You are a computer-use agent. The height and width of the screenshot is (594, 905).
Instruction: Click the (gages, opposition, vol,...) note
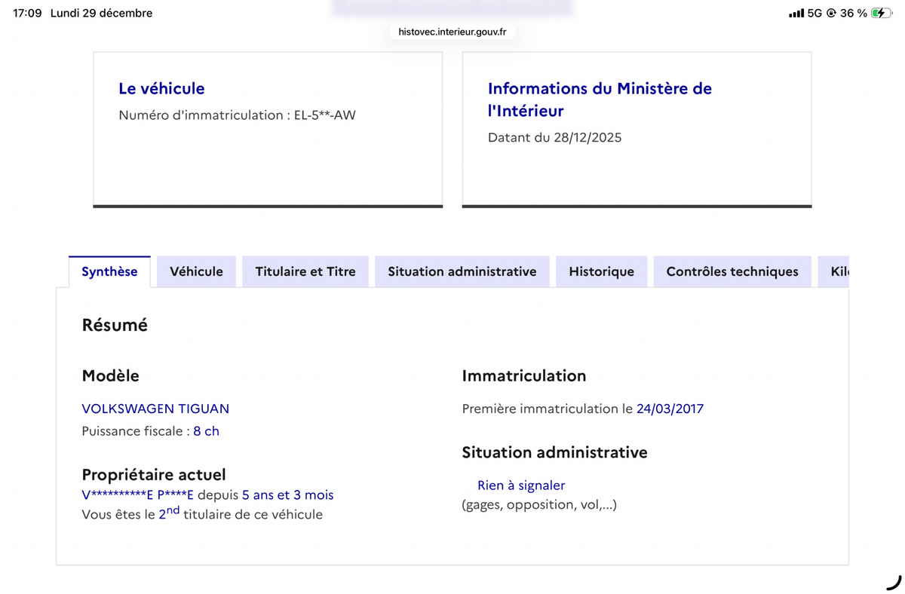coord(539,505)
